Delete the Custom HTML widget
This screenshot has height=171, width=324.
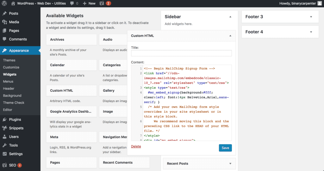click(x=136, y=146)
